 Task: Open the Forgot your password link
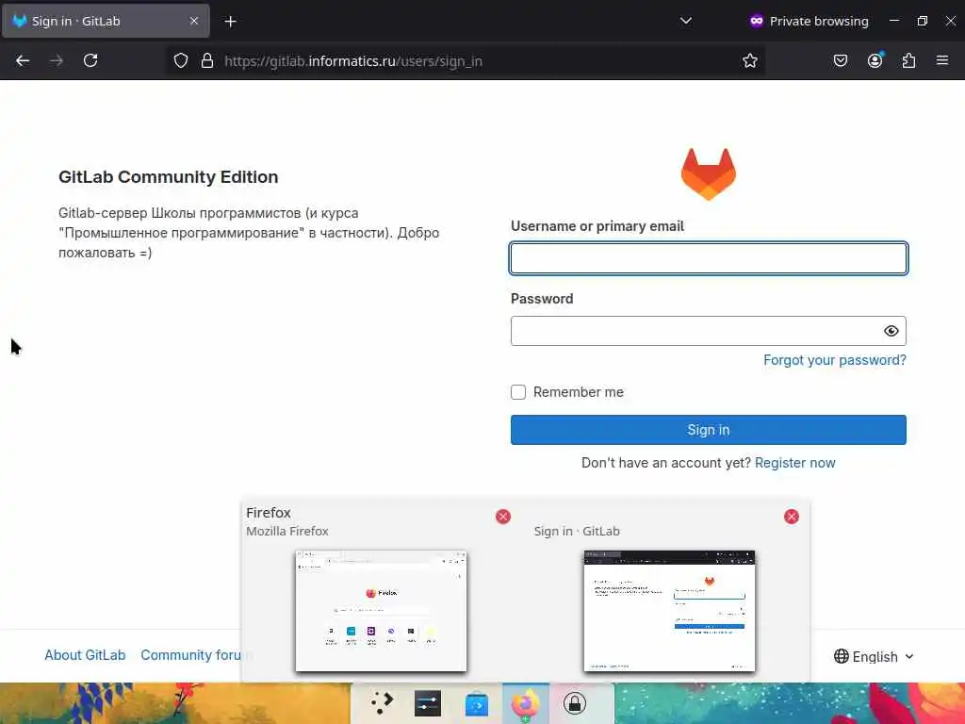pos(835,360)
